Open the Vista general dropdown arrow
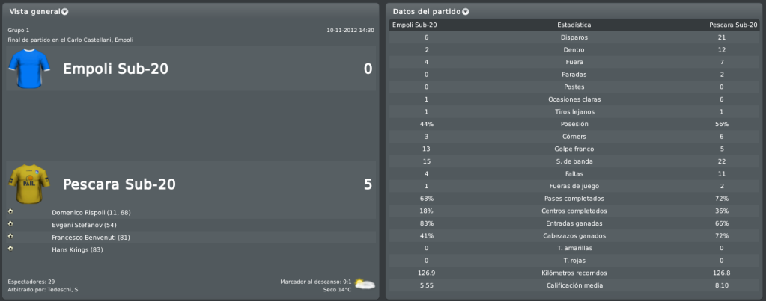The height and width of the screenshot is (301, 766). click(65, 12)
